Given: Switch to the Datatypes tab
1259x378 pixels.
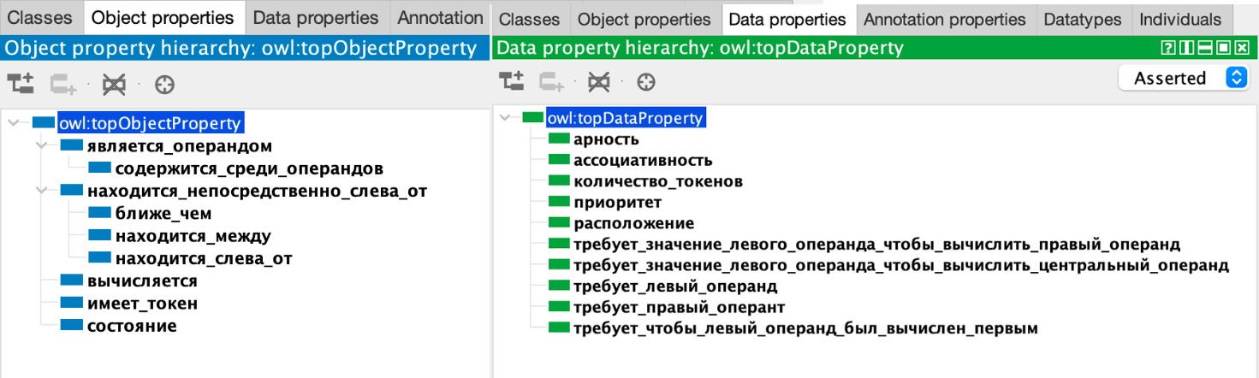Looking at the screenshot, I should tap(1083, 19).
